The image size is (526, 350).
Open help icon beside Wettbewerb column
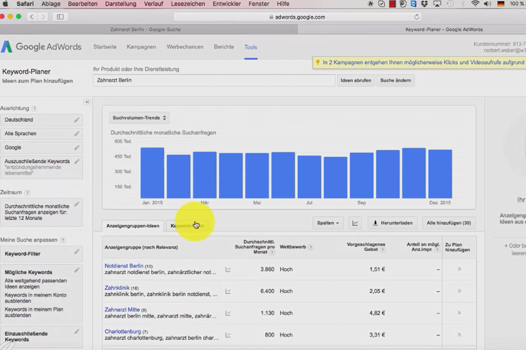(311, 247)
